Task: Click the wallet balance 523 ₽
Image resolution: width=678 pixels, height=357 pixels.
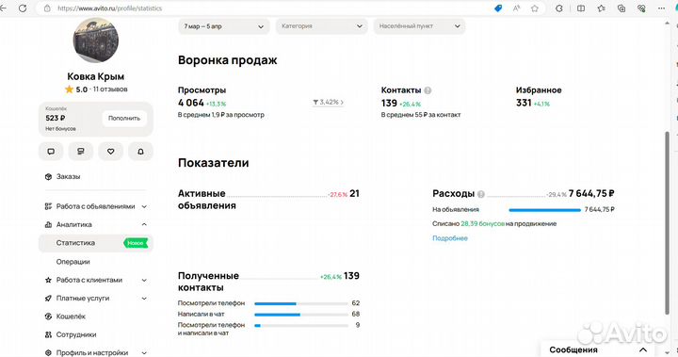Action: pos(56,118)
